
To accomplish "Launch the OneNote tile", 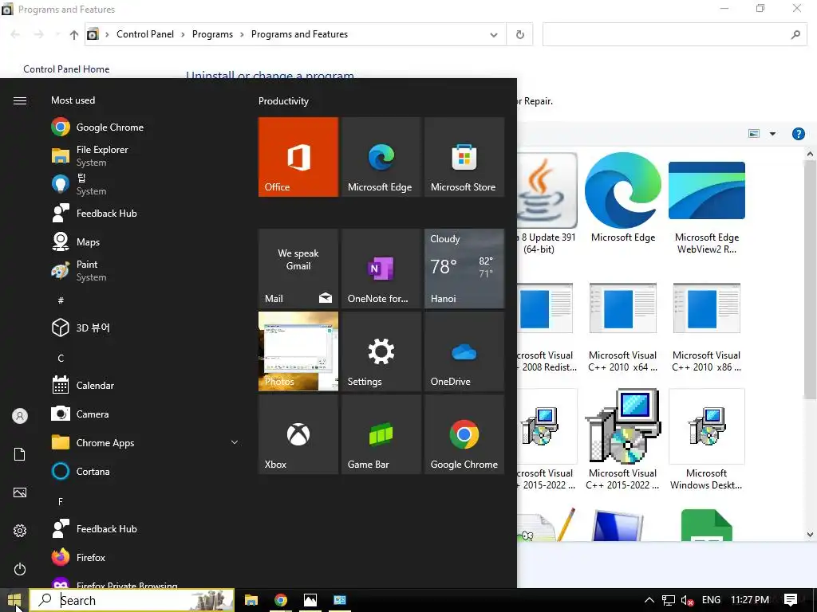I will [381, 269].
